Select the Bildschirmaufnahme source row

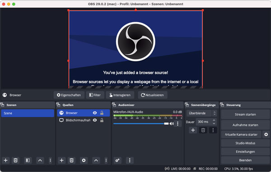tap(84, 120)
